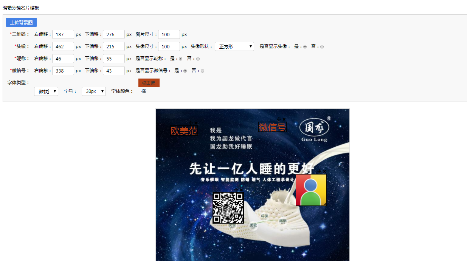Select 是 for 是否显示微信号

pos(185,71)
